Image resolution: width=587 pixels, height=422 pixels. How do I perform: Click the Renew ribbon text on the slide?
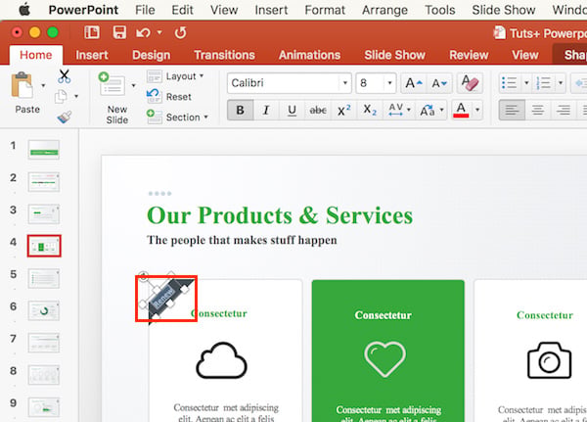coord(164,298)
